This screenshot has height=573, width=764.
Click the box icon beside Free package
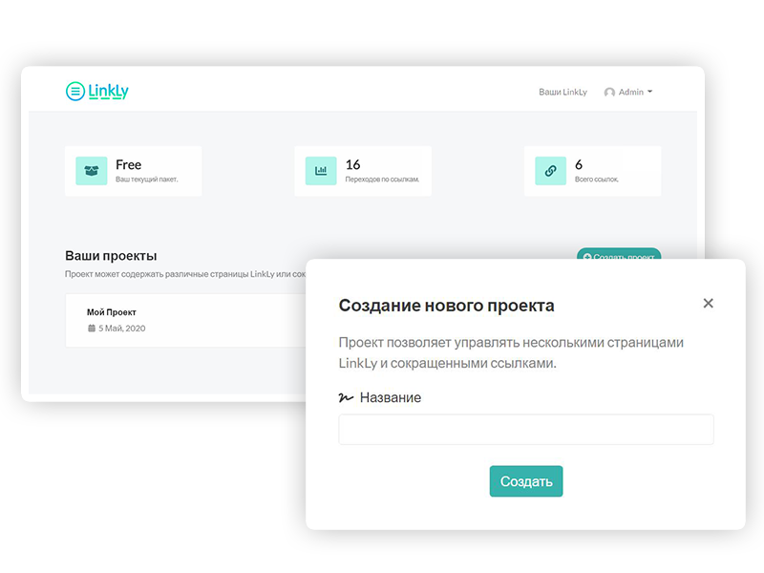click(91, 171)
